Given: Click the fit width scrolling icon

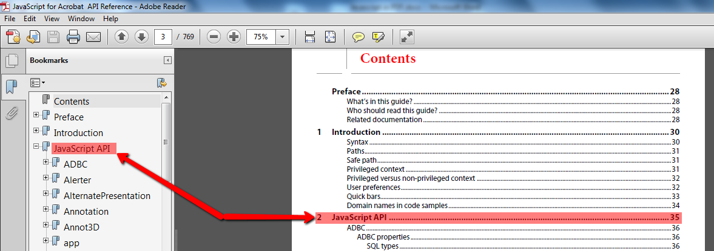Looking at the screenshot, I should tap(310, 37).
